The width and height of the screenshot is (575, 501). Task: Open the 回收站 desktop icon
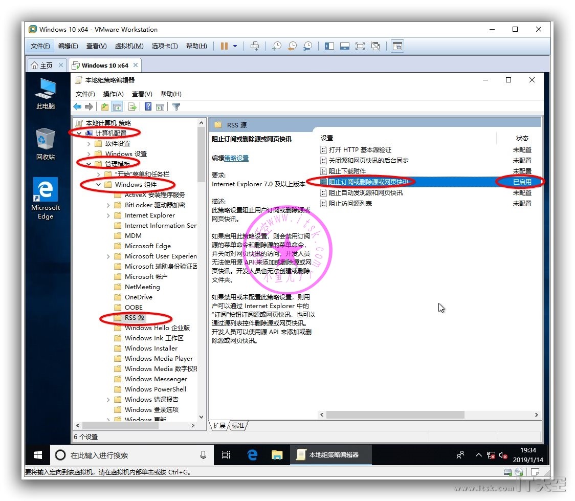click(46, 144)
